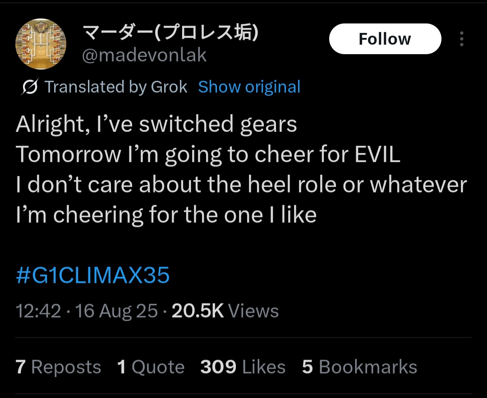Click the Grok logo icon

30,87
